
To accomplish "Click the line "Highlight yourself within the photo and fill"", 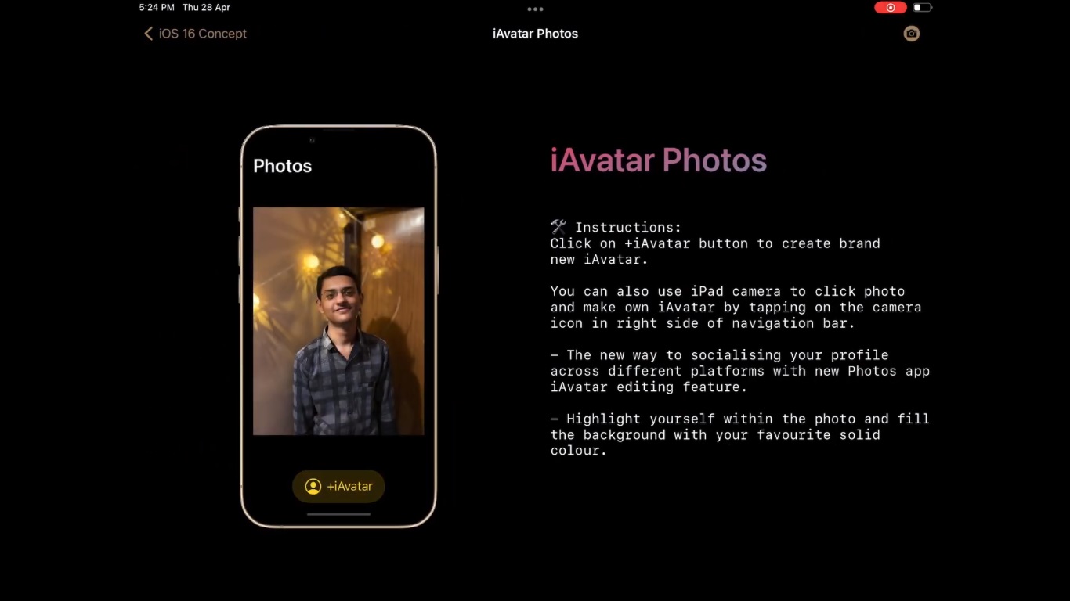I will tap(739, 419).
